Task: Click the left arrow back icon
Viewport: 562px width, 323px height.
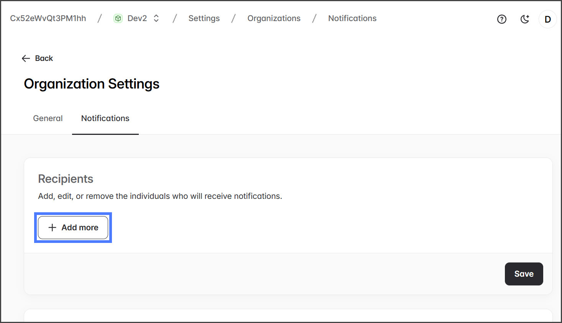Action: click(26, 58)
